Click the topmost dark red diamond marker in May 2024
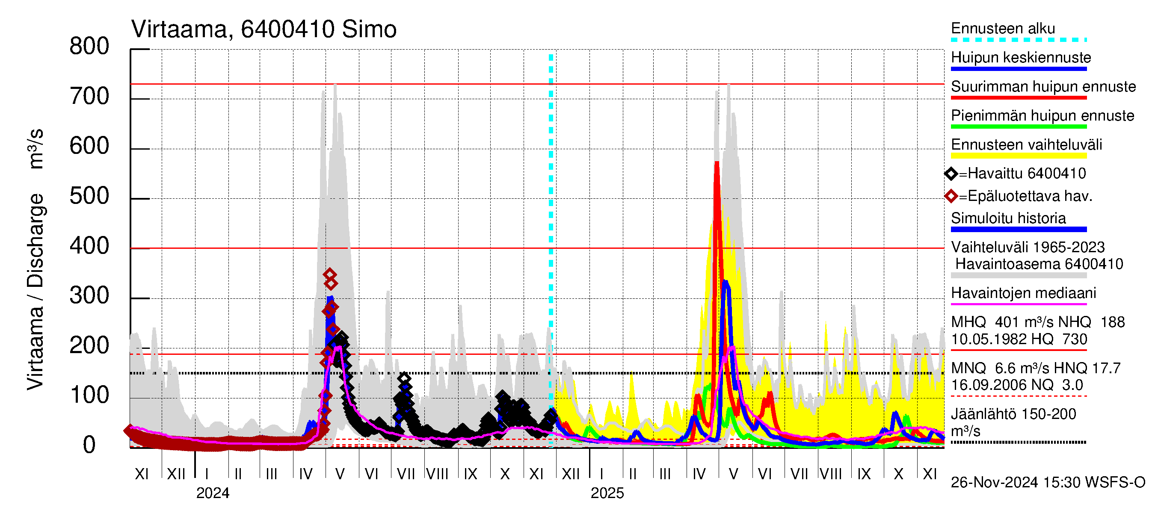The height and width of the screenshot is (513, 1155). tap(330, 274)
